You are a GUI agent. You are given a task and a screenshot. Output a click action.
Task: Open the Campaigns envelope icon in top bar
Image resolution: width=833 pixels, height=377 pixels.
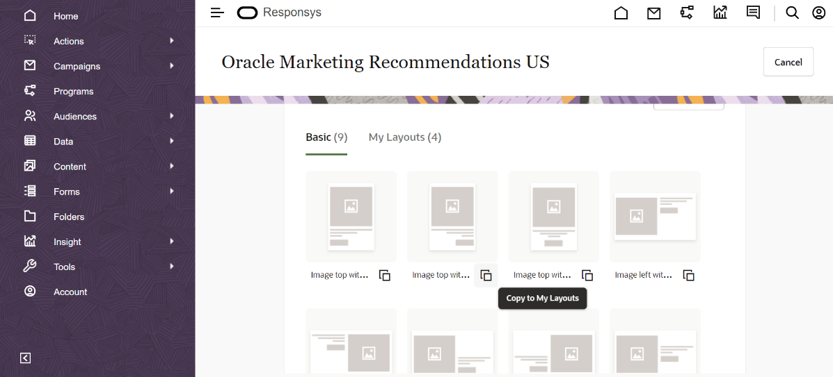(653, 12)
